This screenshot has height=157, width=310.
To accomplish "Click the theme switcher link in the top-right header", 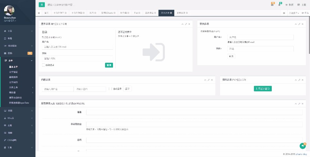I will click(x=302, y=5).
